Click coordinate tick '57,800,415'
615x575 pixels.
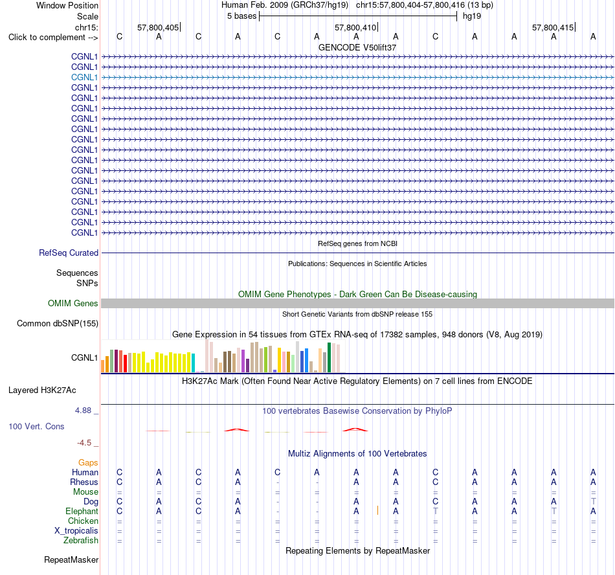pyautogui.click(x=553, y=27)
